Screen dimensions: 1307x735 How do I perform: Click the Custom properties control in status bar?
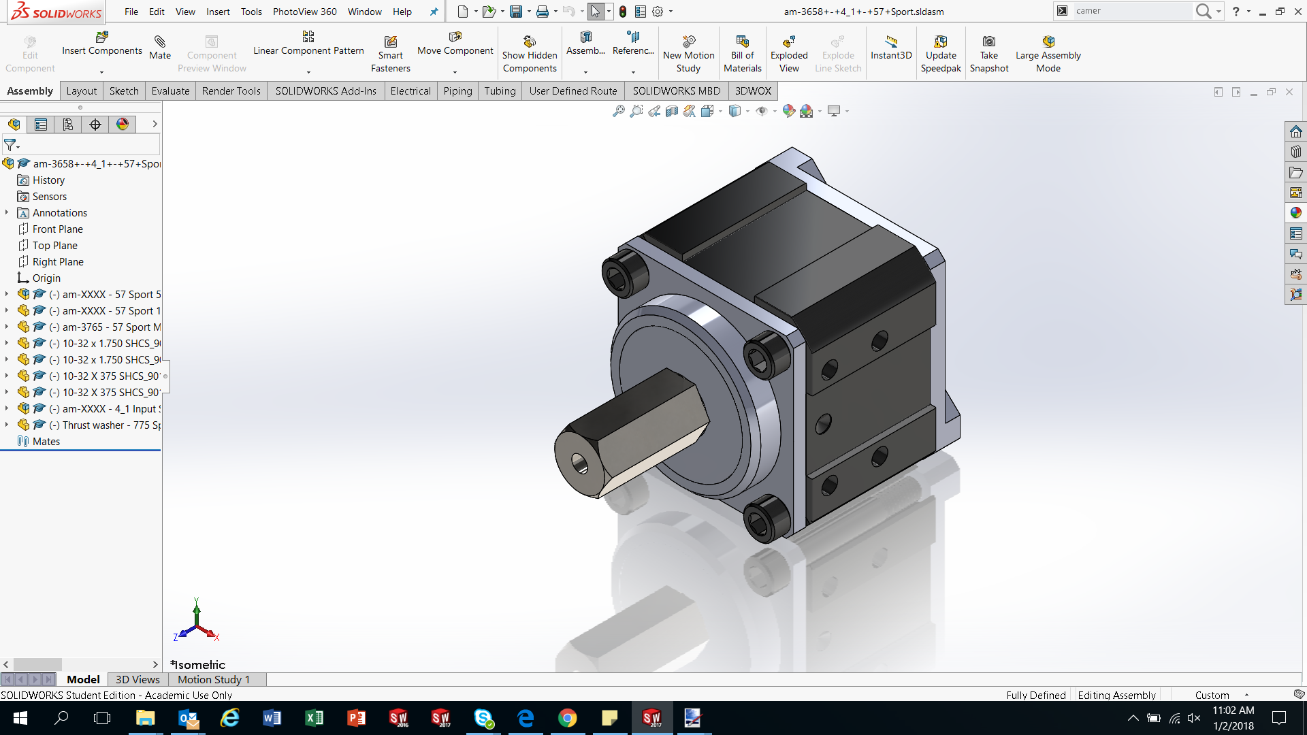point(1212,695)
